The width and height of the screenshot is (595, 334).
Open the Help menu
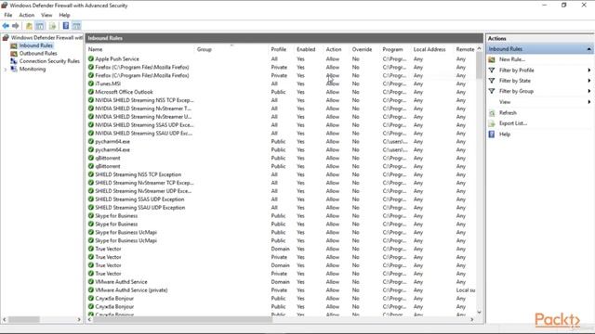[x=64, y=15]
